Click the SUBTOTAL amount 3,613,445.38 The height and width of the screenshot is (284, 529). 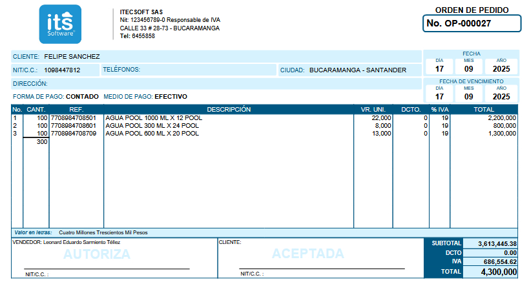pos(491,243)
